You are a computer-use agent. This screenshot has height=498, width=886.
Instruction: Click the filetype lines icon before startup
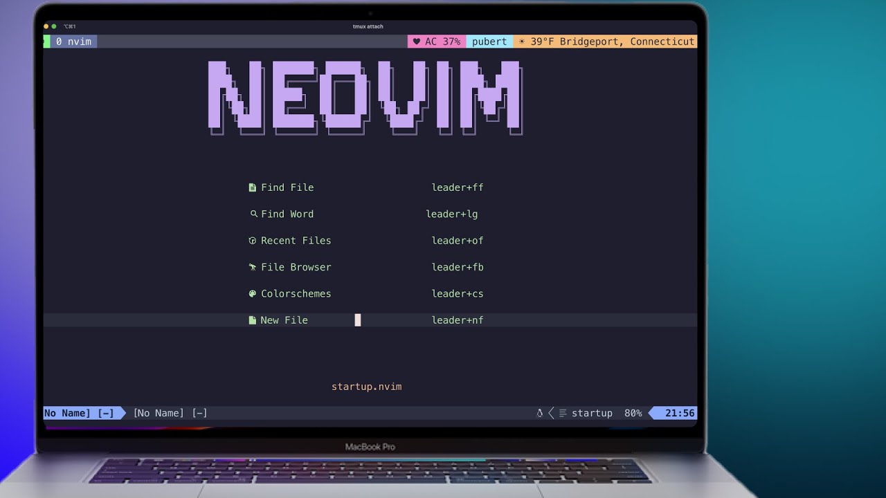click(x=563, y=414)
